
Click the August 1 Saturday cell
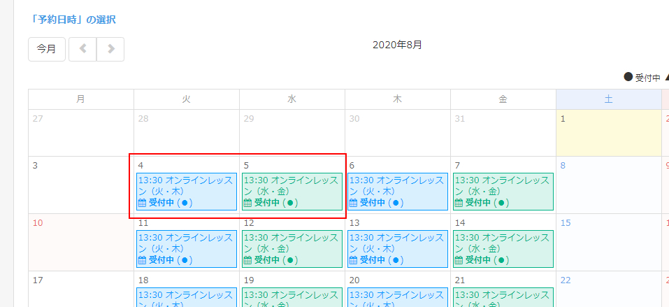[x=608, y=133]
